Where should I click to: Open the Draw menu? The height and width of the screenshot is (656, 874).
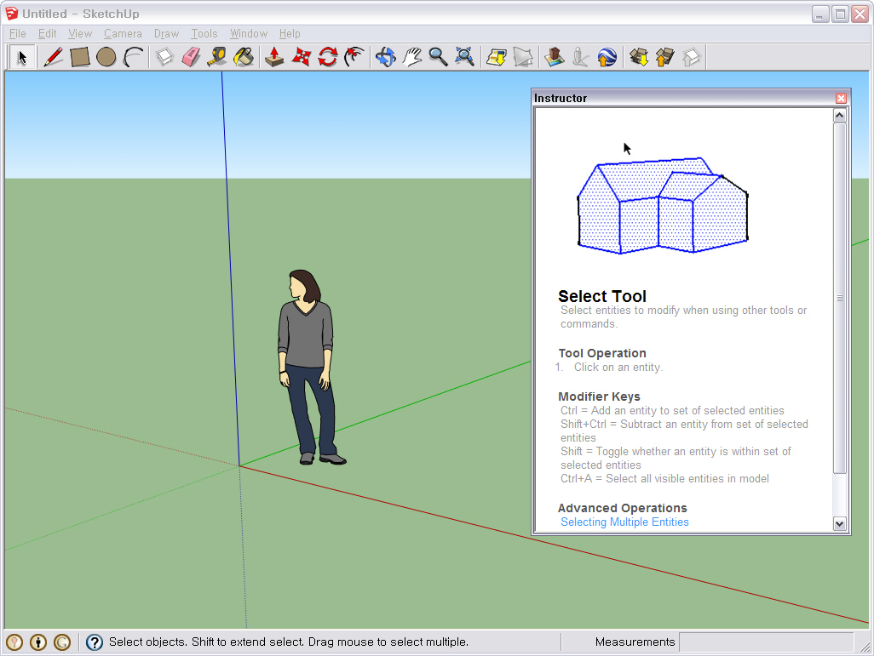coord(166,33)
